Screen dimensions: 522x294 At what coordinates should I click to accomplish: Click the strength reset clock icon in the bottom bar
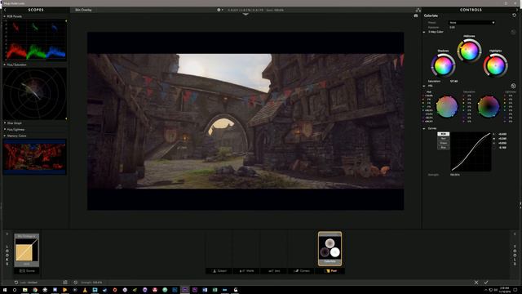click(76, 283)
